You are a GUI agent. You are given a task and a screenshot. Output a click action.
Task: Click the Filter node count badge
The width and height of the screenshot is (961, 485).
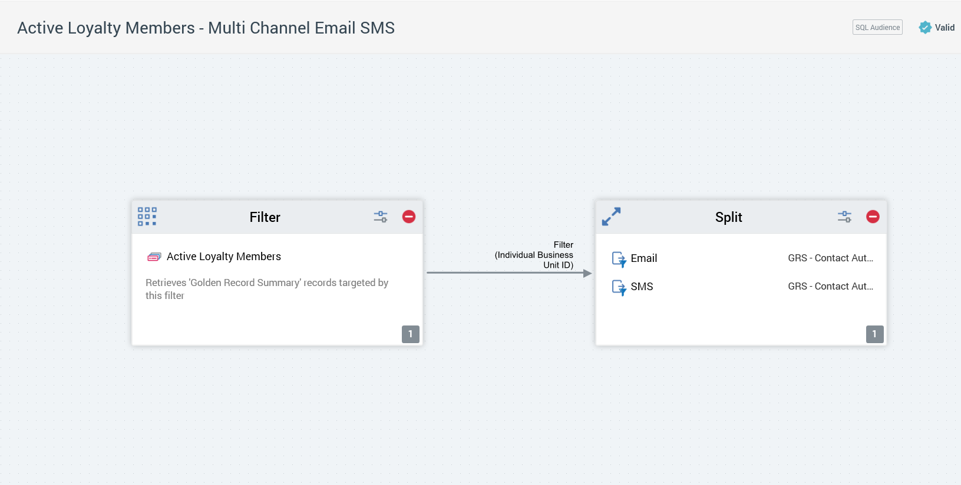[x=411, y=334]
